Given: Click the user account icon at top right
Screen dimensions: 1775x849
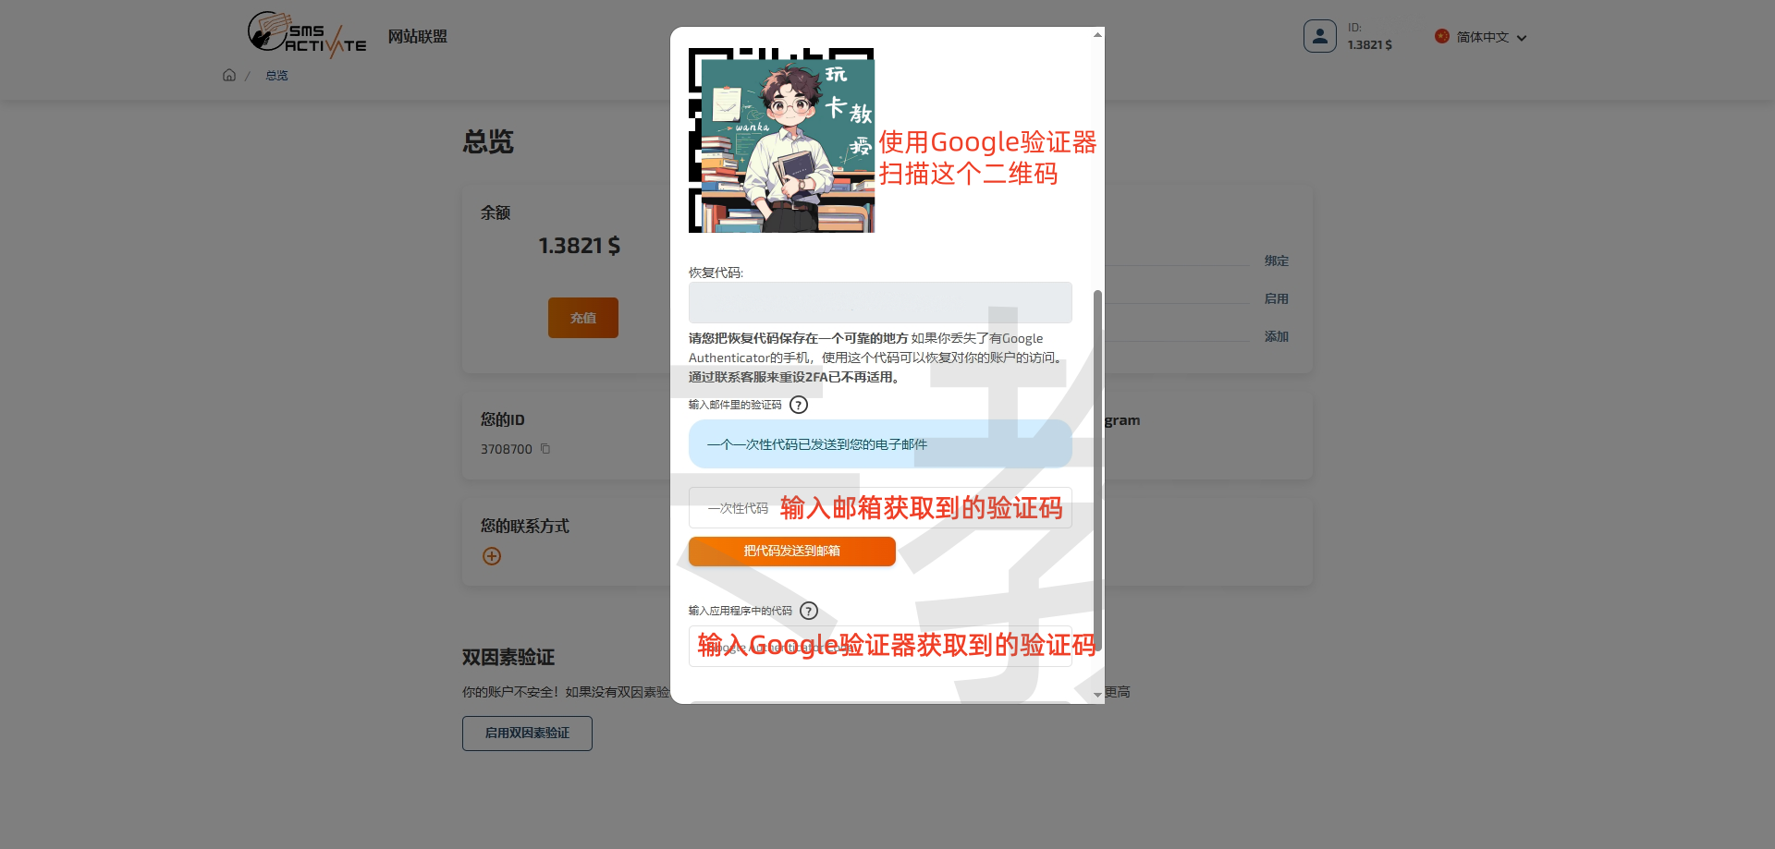Looking at the screenshot, I should click(1320, 35).
